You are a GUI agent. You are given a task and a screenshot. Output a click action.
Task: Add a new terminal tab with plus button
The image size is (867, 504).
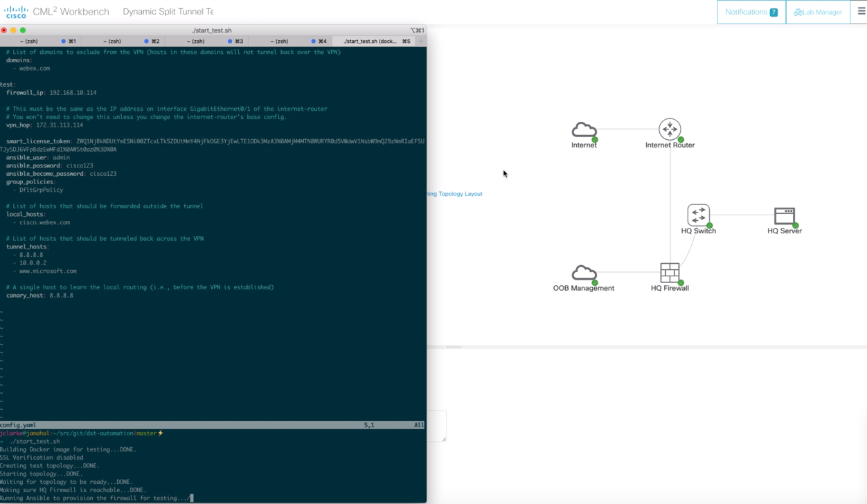click(x=420, y=42)
